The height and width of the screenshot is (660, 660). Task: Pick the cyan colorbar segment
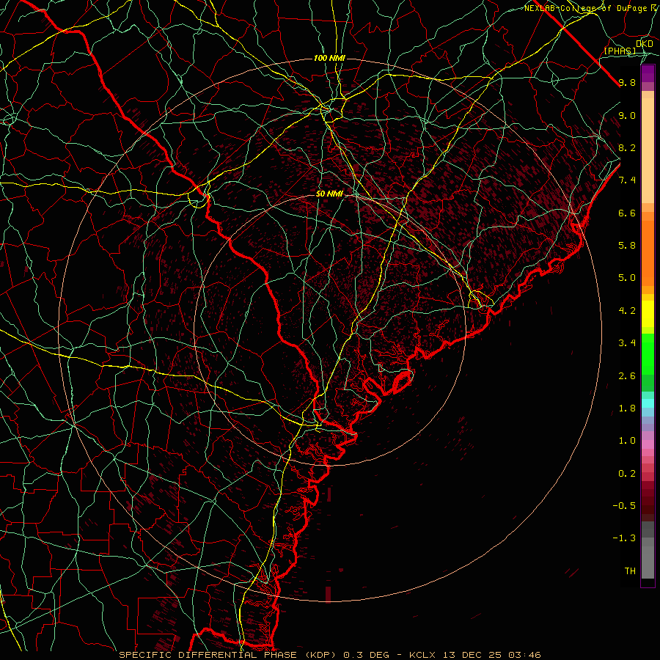coord(648,403)
